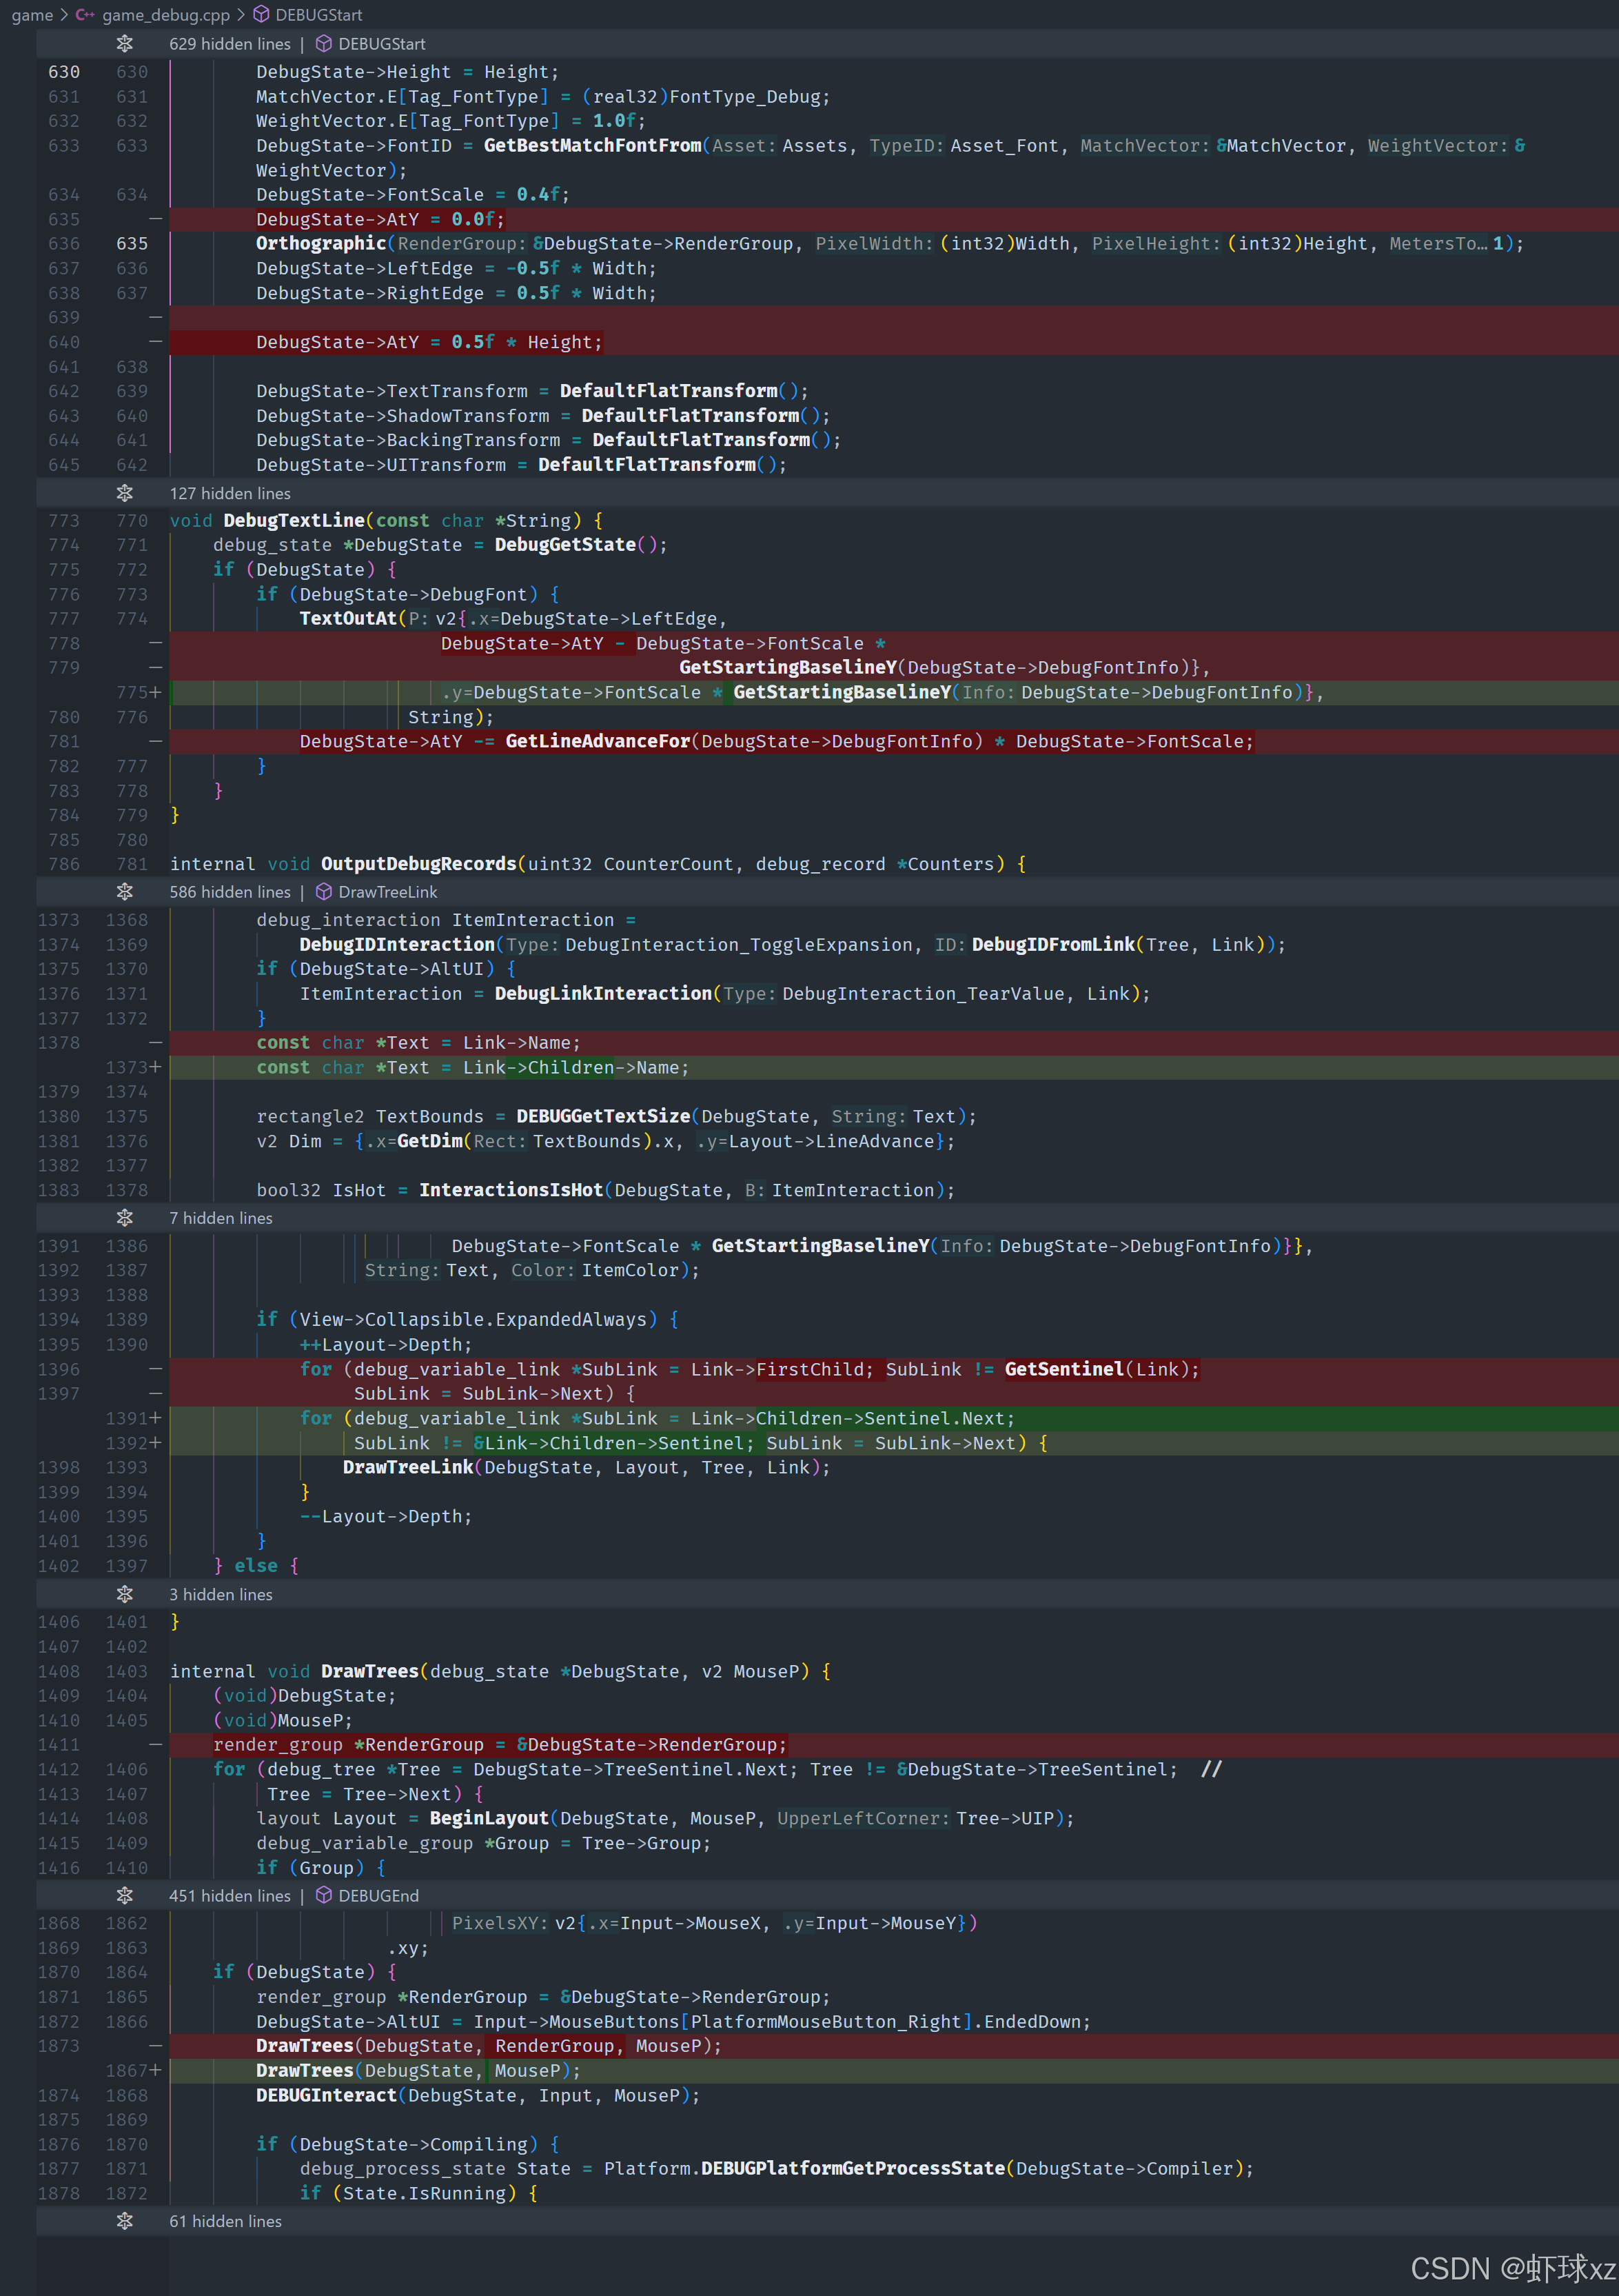Click the DebugTextLine function name
1619x2296 pixels.
(294, 520)
